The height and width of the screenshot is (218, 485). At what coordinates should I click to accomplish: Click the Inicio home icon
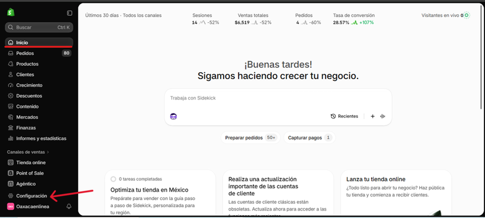coord(11,43)
